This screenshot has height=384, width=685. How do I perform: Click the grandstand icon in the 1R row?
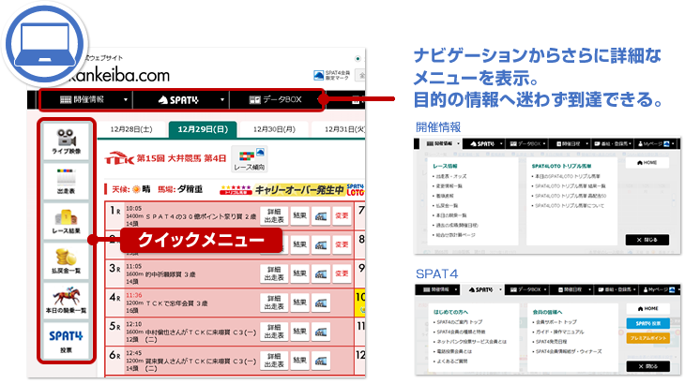point(321,215)
